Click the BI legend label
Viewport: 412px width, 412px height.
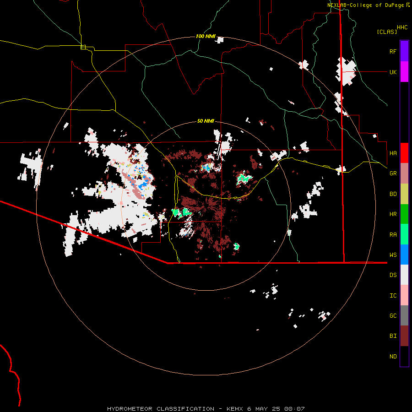click(393, 336)
